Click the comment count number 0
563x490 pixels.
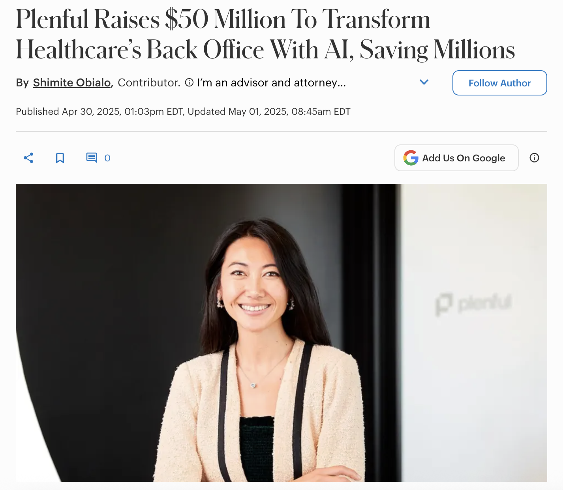(107, 158)
